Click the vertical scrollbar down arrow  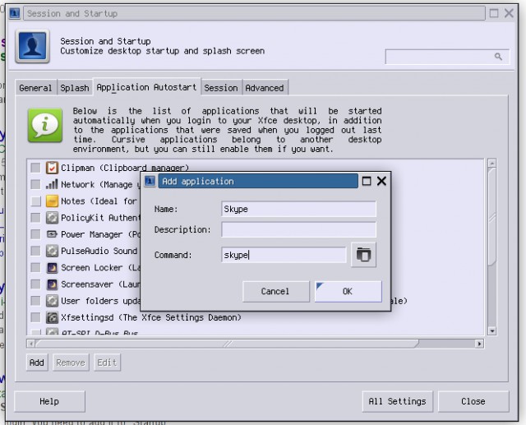coord(492,331)
